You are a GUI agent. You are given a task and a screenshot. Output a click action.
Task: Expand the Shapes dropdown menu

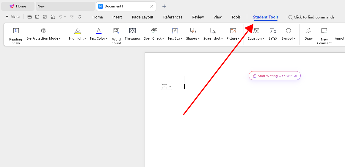pos(199,38)
